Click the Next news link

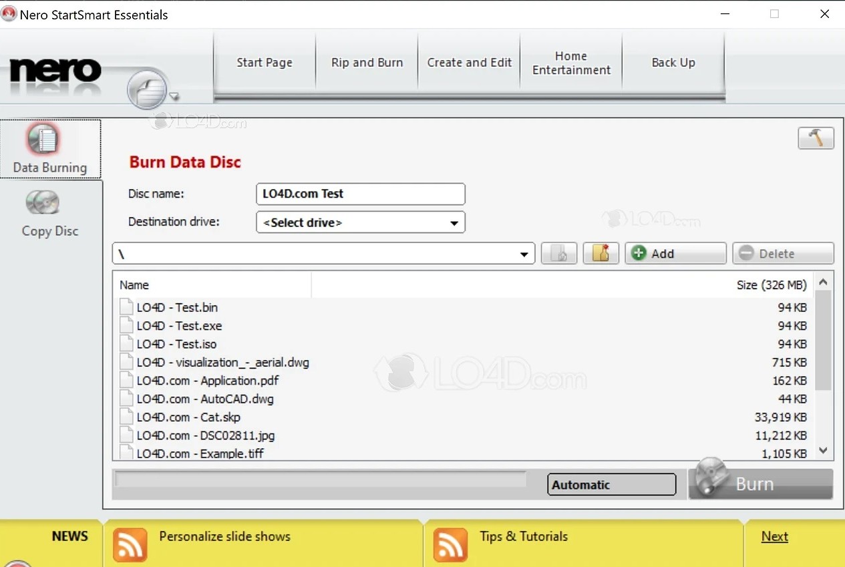774,536
